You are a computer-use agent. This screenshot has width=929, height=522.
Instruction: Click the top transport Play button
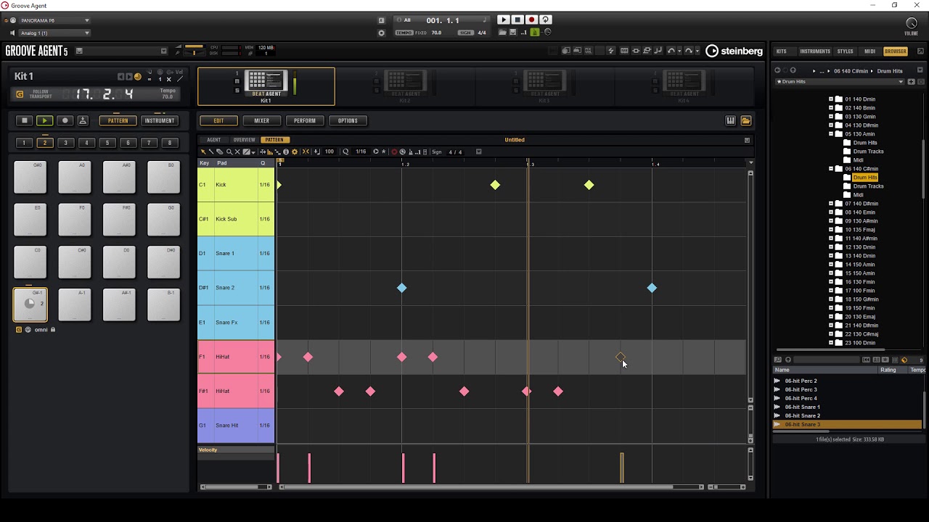(503, 20)
